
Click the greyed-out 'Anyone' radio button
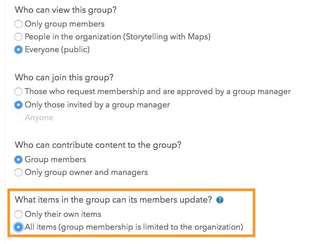pyautogui.click(x=19, y=118)
